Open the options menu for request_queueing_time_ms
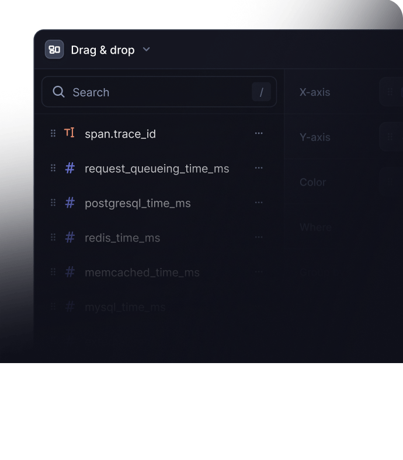Image resolution: width=403 pixels, height=460 pixels. (x=259, y=168)
